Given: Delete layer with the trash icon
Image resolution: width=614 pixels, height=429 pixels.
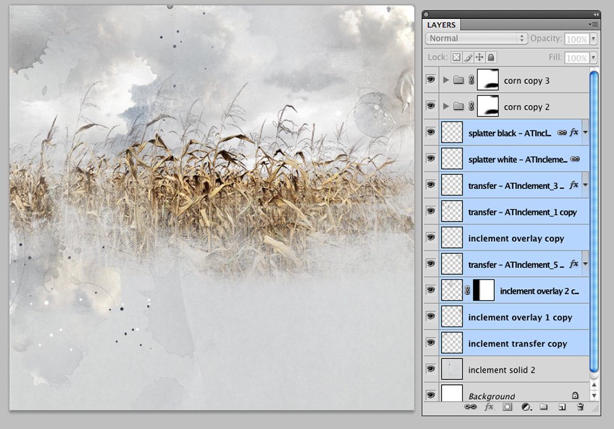Looking at the screenshot, I should (580, 407).
